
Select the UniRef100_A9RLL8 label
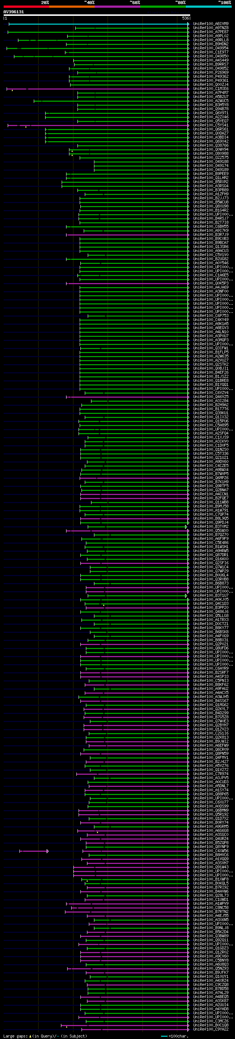point(210,40)
